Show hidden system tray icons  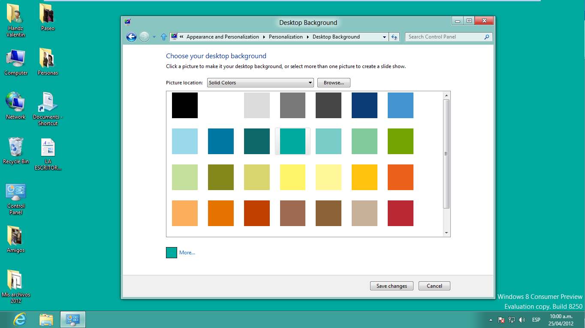491,320
